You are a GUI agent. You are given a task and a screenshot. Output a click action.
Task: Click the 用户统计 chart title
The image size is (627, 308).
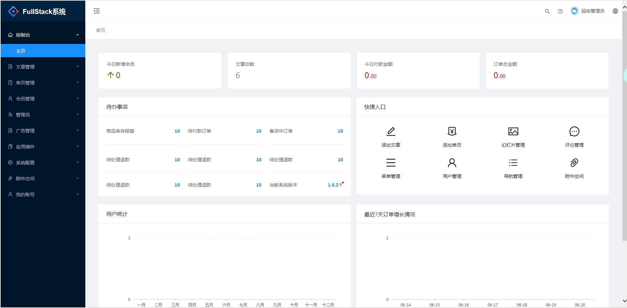pyautogui.click(x=117, y=214)
